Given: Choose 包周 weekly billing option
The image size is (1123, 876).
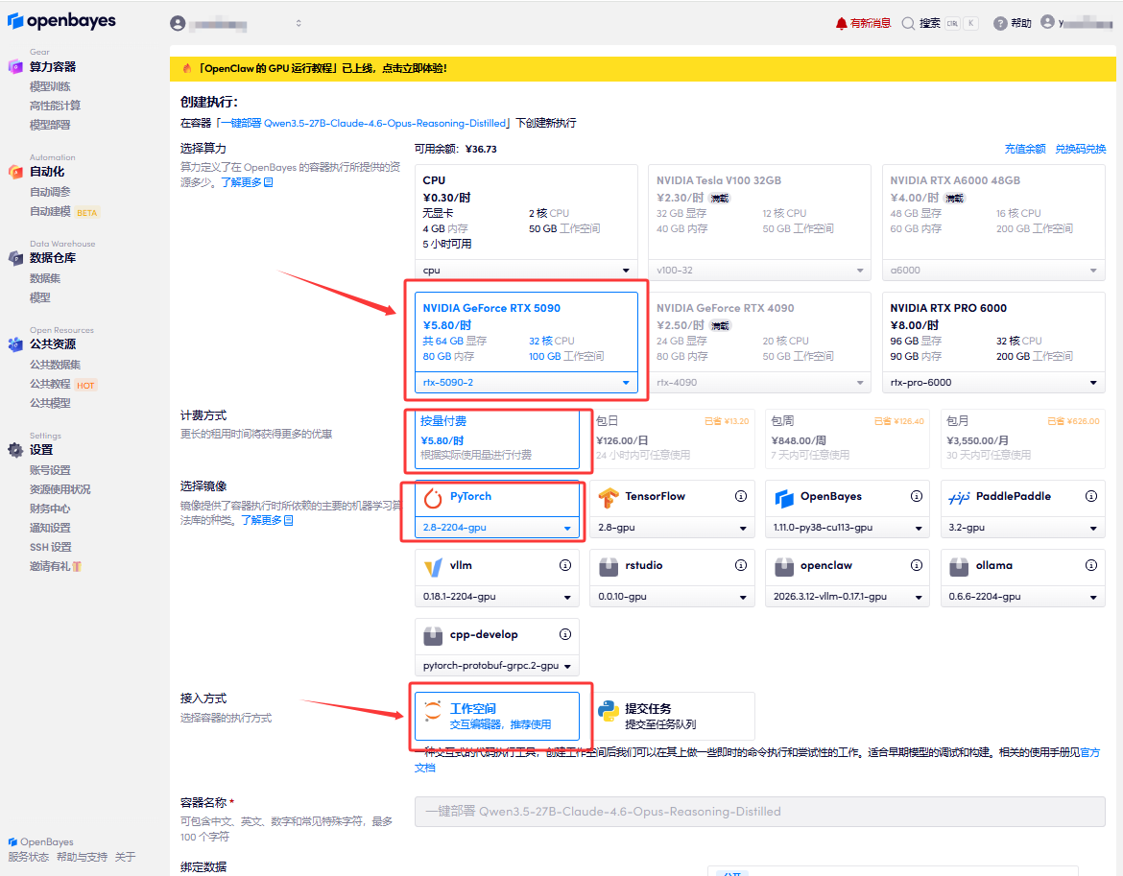Looking at the screenshot, I should pos(848,438).
